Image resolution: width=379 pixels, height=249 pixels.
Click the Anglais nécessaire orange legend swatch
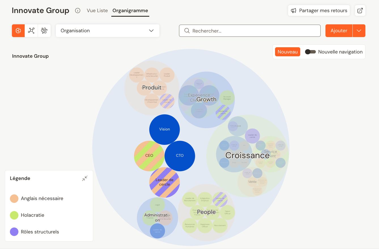[x=14, y=199]
